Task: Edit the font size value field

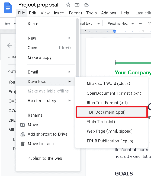Action: click(148, 24)
